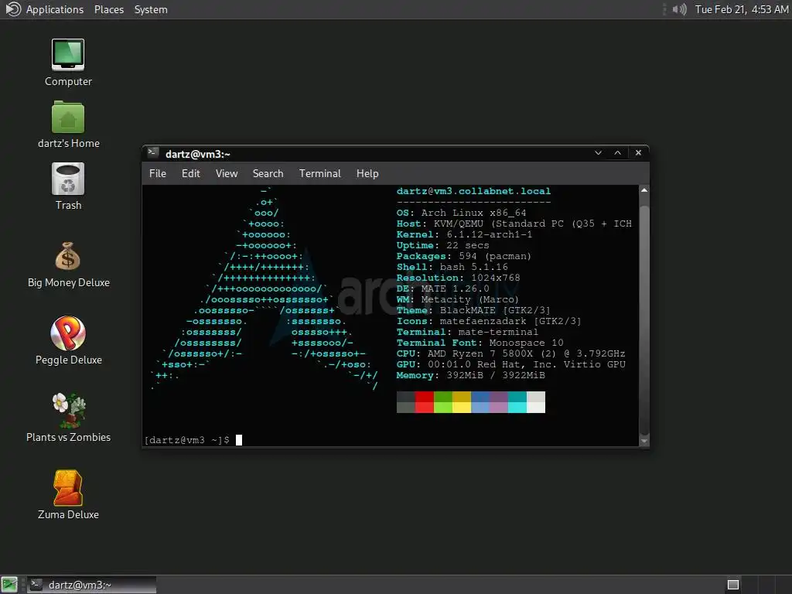Click the Uptime: 22 secs line
Viewport: 792px width, 594px height.
[x=442, y=245]
